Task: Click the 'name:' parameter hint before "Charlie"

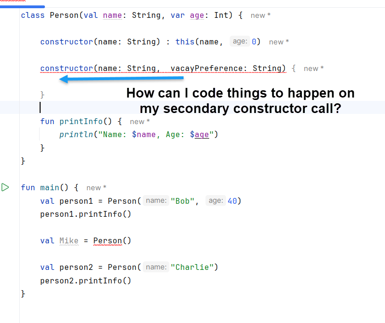Action: point(156,267)
